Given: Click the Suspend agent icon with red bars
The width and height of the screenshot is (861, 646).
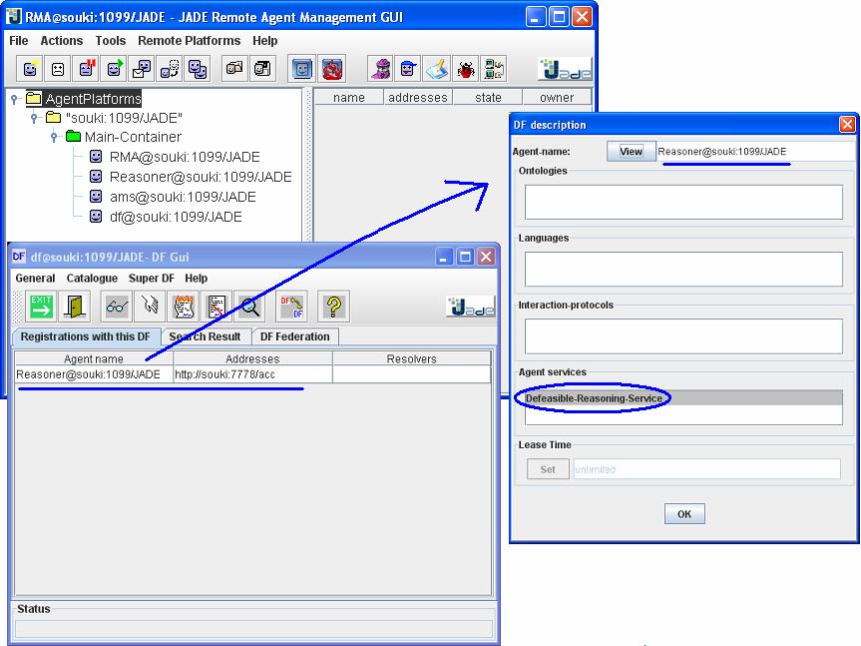Looking at the screenshot, I should point(86,69).
